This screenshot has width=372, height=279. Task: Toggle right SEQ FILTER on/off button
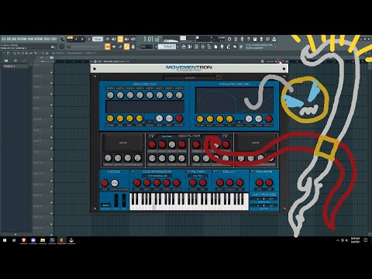[226, 136]
